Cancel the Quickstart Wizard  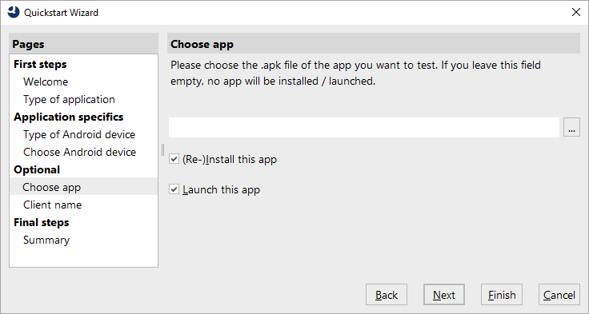559,295
